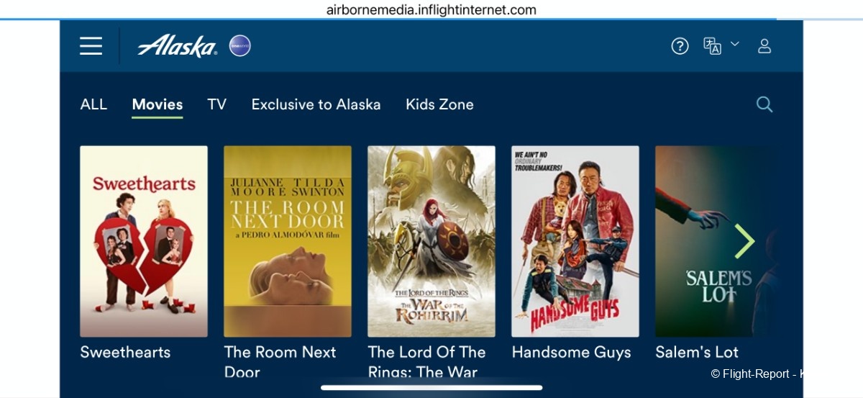The height and width of the screenshot is (398, 863).
Task: Switch to the TV tab
Action: tap(217, 104)
